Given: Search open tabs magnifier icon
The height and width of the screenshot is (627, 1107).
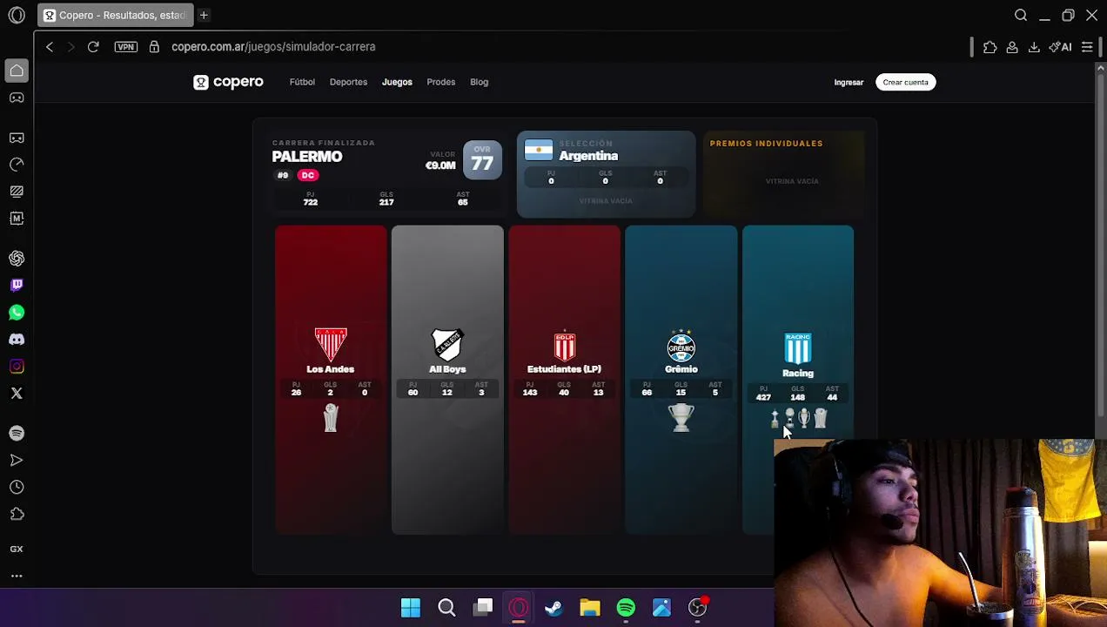Looking at the screenshot, I should point(1021,15).
